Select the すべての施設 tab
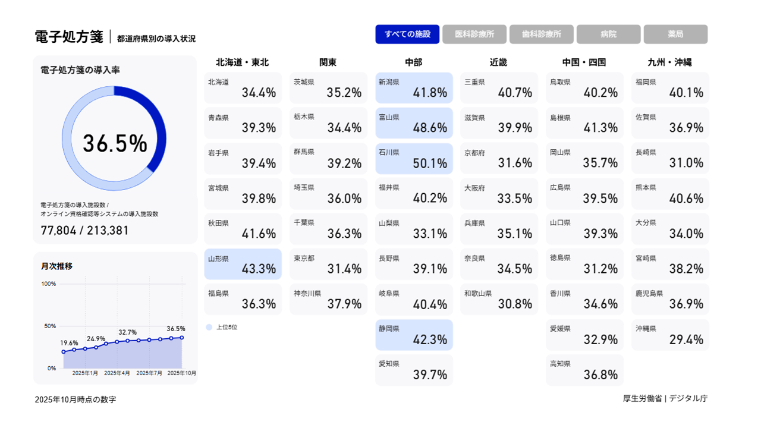 tap(407, 34)
